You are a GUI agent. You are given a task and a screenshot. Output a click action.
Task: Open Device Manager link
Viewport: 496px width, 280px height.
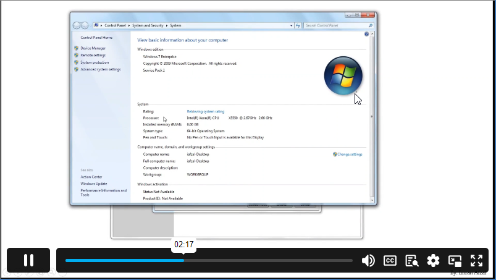pyautogui.click(x=93, y=48)
